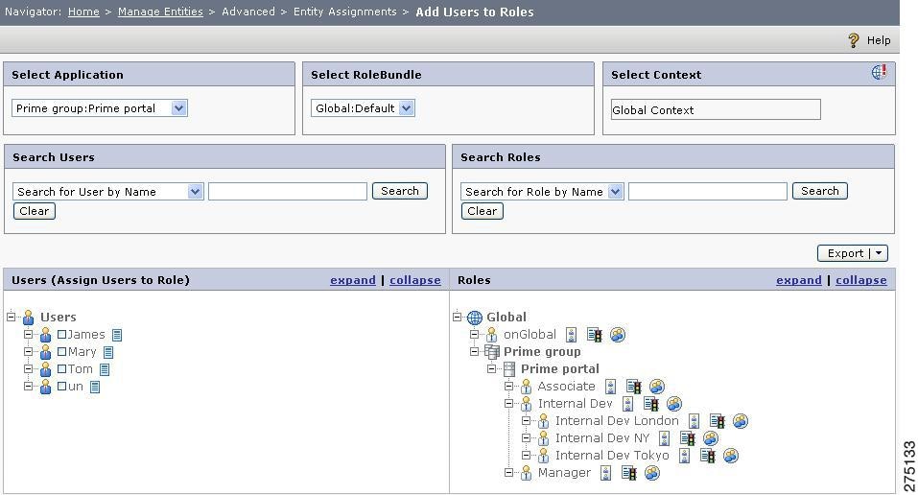Go to Home in the navigator breadcrumb
This screenshot has height=495, width=918.
pos(83,12)
